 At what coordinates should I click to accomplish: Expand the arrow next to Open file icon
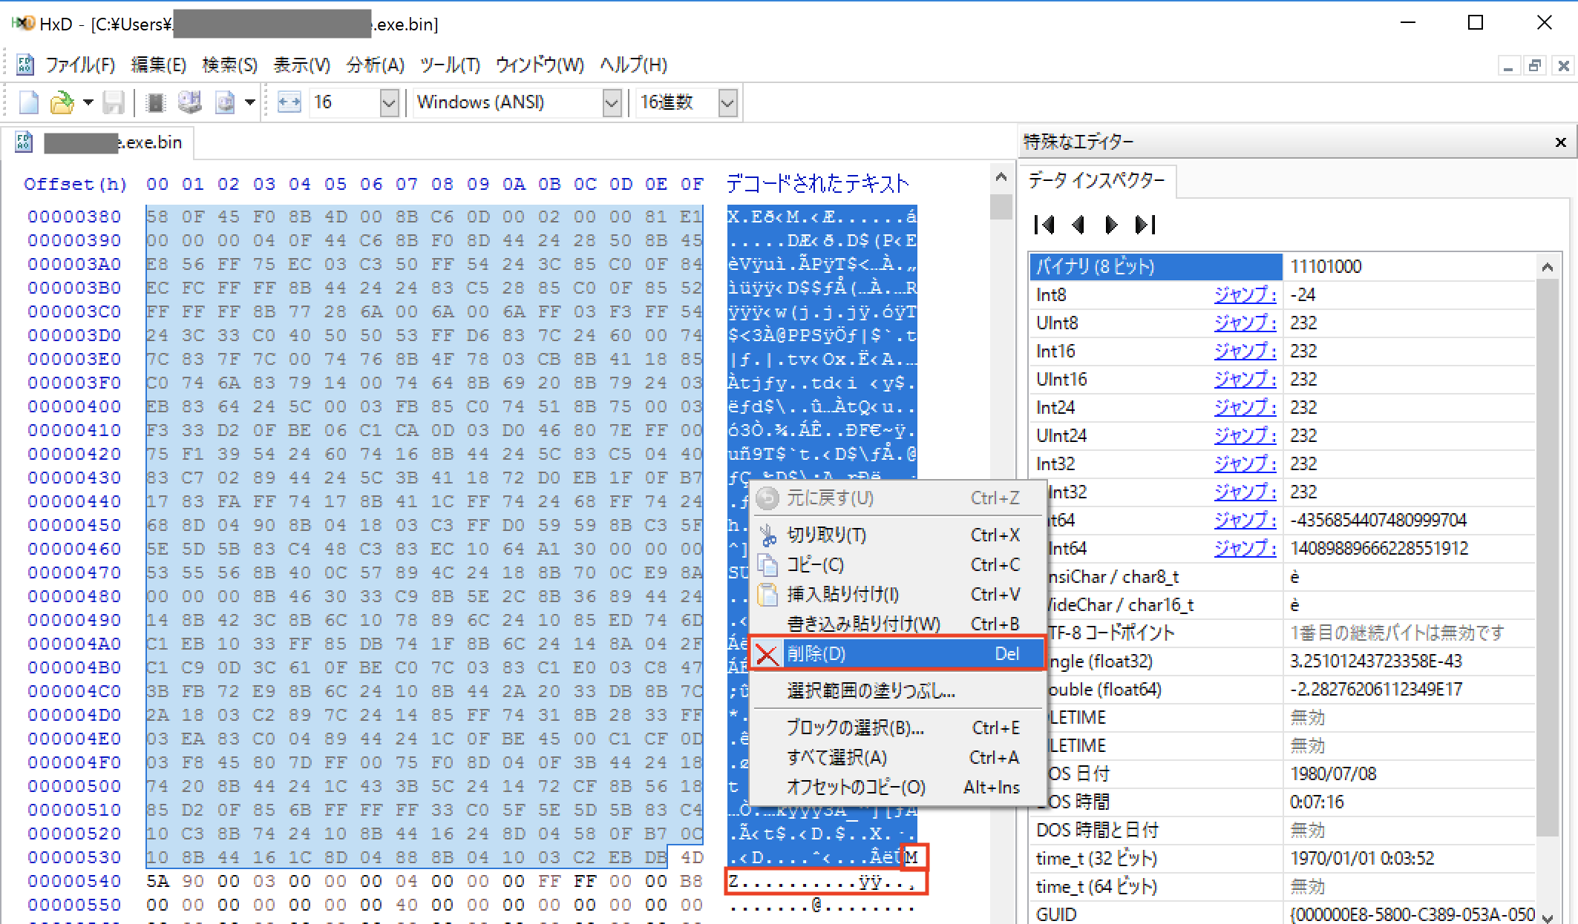pos(88,102)
